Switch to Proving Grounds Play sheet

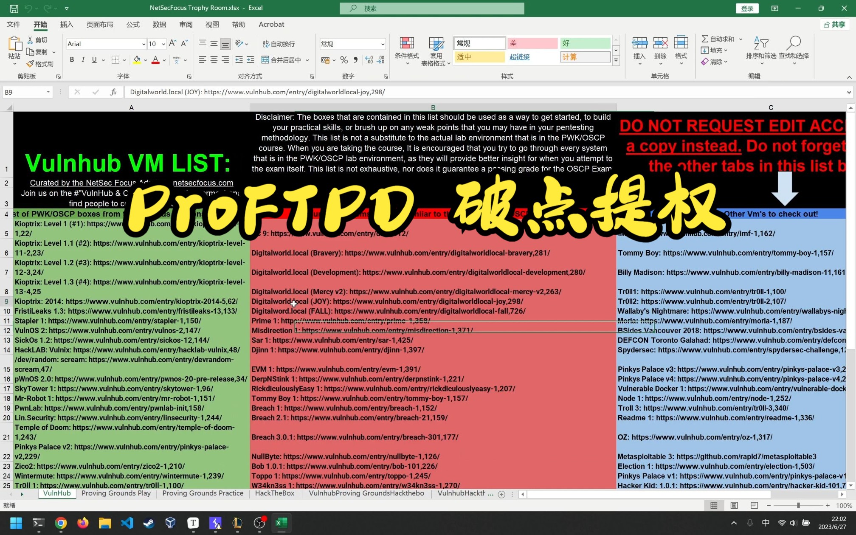(x=116, y=493)
